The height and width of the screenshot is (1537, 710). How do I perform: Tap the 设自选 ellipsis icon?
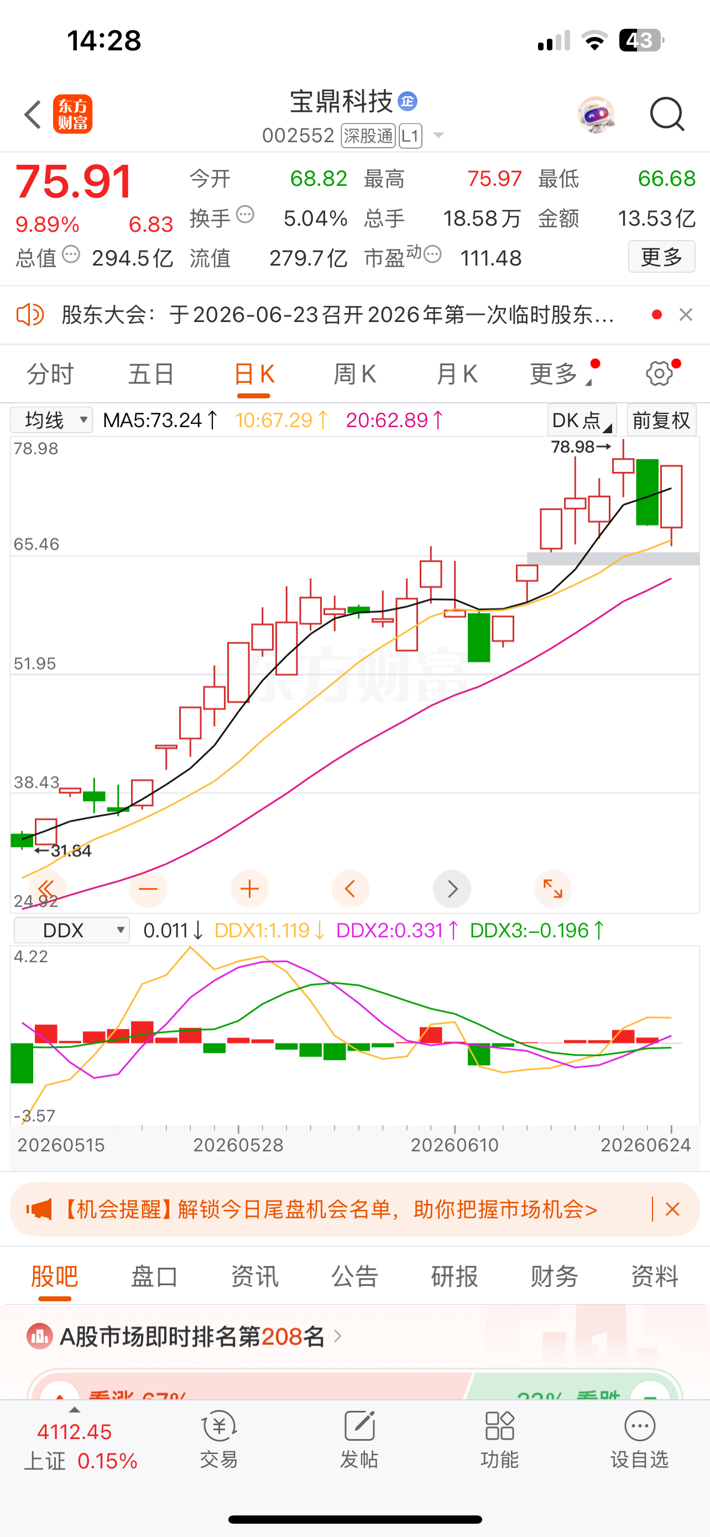pyautogui.click(x=640, y=1426)
